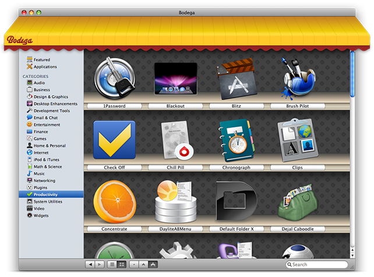Go back with the left arrow button

pyautogui.click(x=90, y=265)
